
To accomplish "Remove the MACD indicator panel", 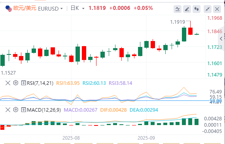I will click(x=8, y=110).
